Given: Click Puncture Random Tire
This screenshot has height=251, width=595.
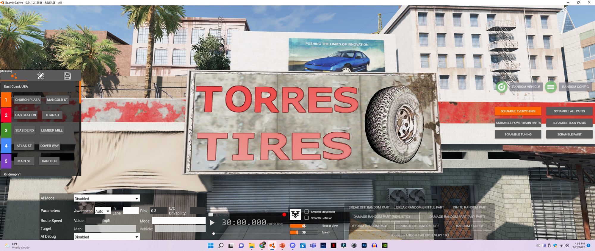Looking at the screenshot, I should pyautogui.click(x=419, y=226).
